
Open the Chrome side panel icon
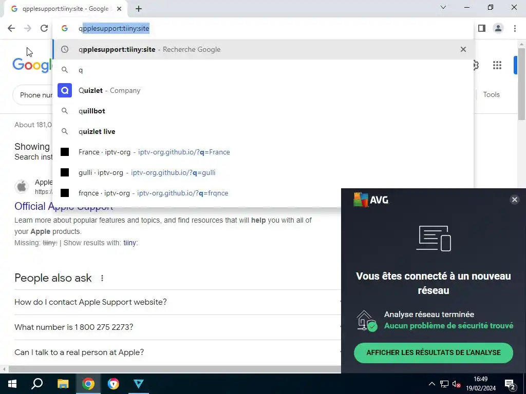click(x=482, y=28)
